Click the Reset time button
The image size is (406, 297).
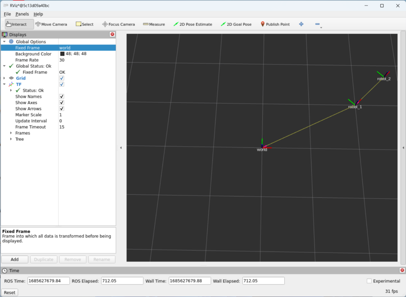click(10, 292)
